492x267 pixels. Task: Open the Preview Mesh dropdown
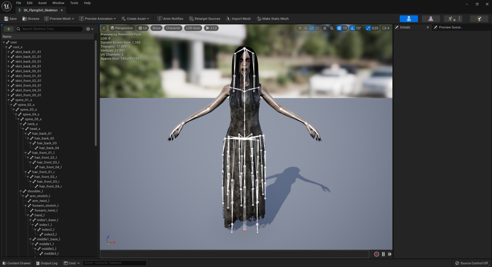tap(59, 19)
